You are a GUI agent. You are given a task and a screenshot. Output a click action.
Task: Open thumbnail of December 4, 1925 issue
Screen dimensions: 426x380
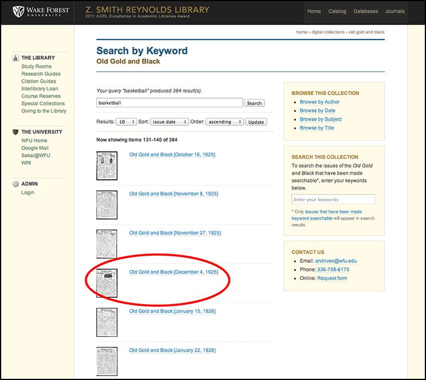[106, 283]
